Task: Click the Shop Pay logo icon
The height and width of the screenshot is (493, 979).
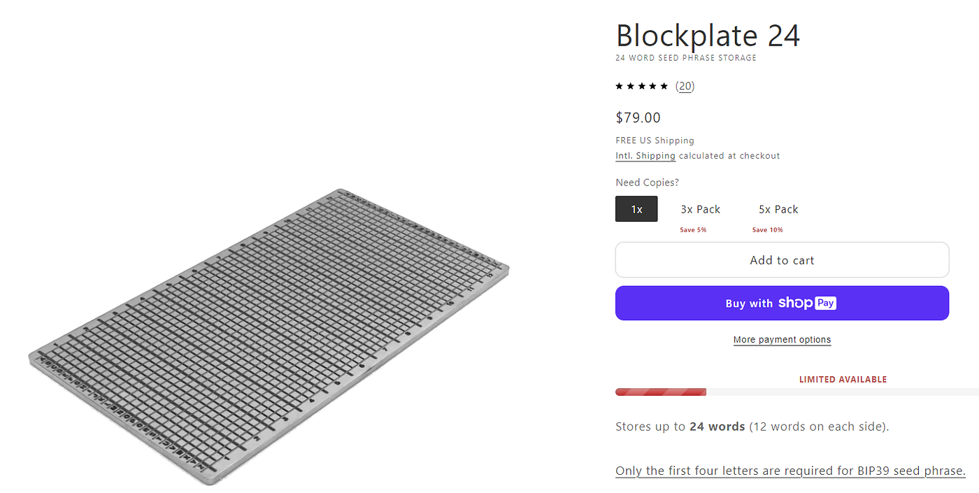Action: [x=808, y=303]
